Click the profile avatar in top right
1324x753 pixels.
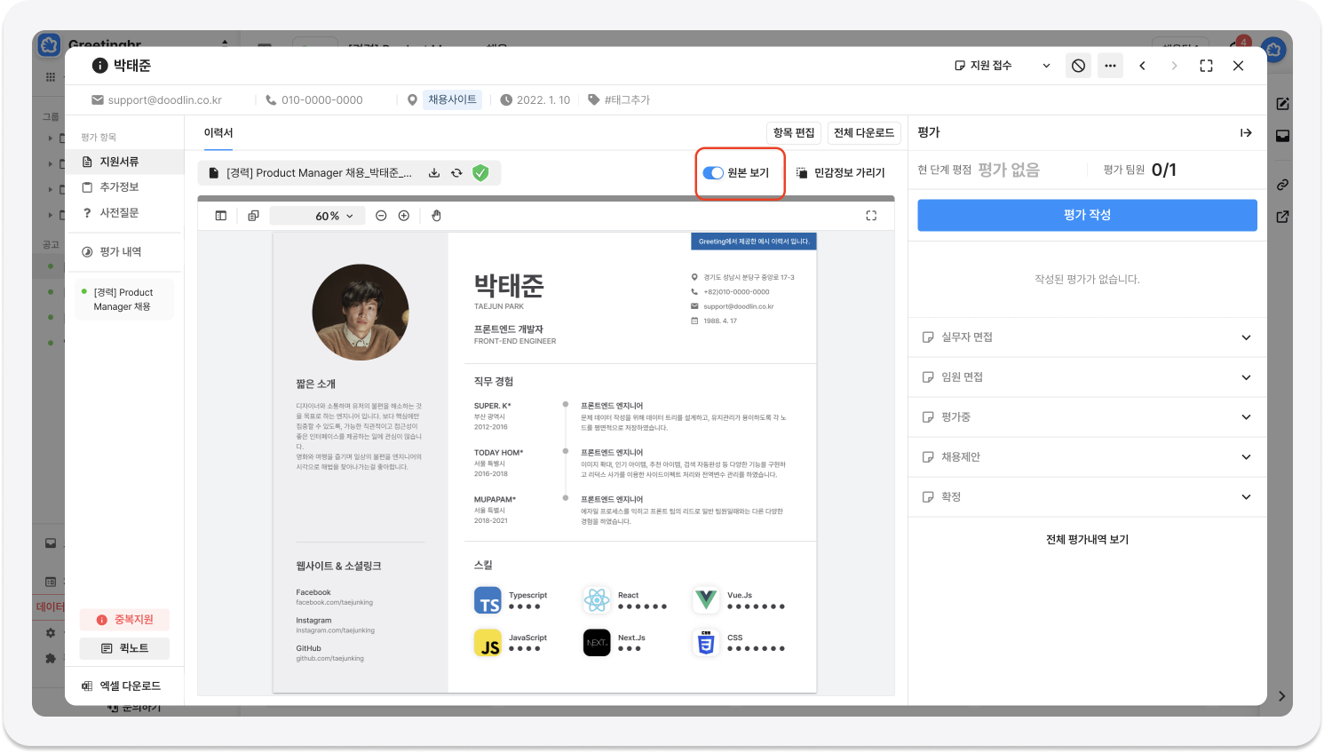tap(1274, 50)
